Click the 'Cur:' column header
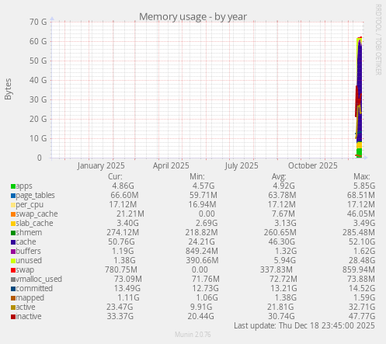Image resolution: width=386 pixels, height=344 pixels. point(115,176)
